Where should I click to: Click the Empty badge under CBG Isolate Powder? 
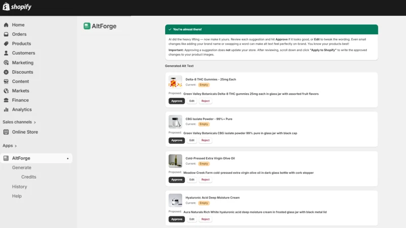[204, 124]
